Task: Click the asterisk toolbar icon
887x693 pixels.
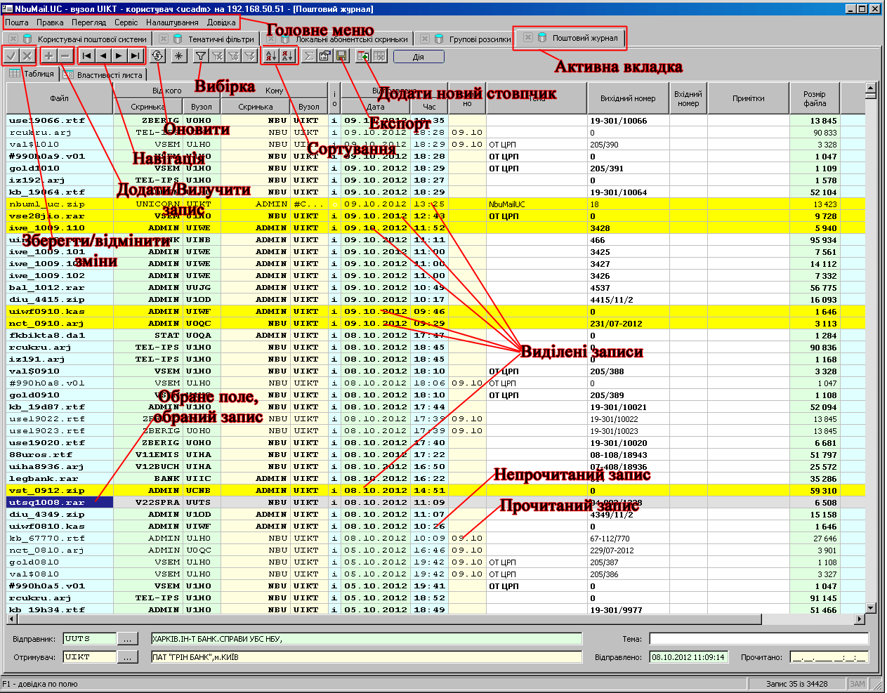Action: click(179, 55)
